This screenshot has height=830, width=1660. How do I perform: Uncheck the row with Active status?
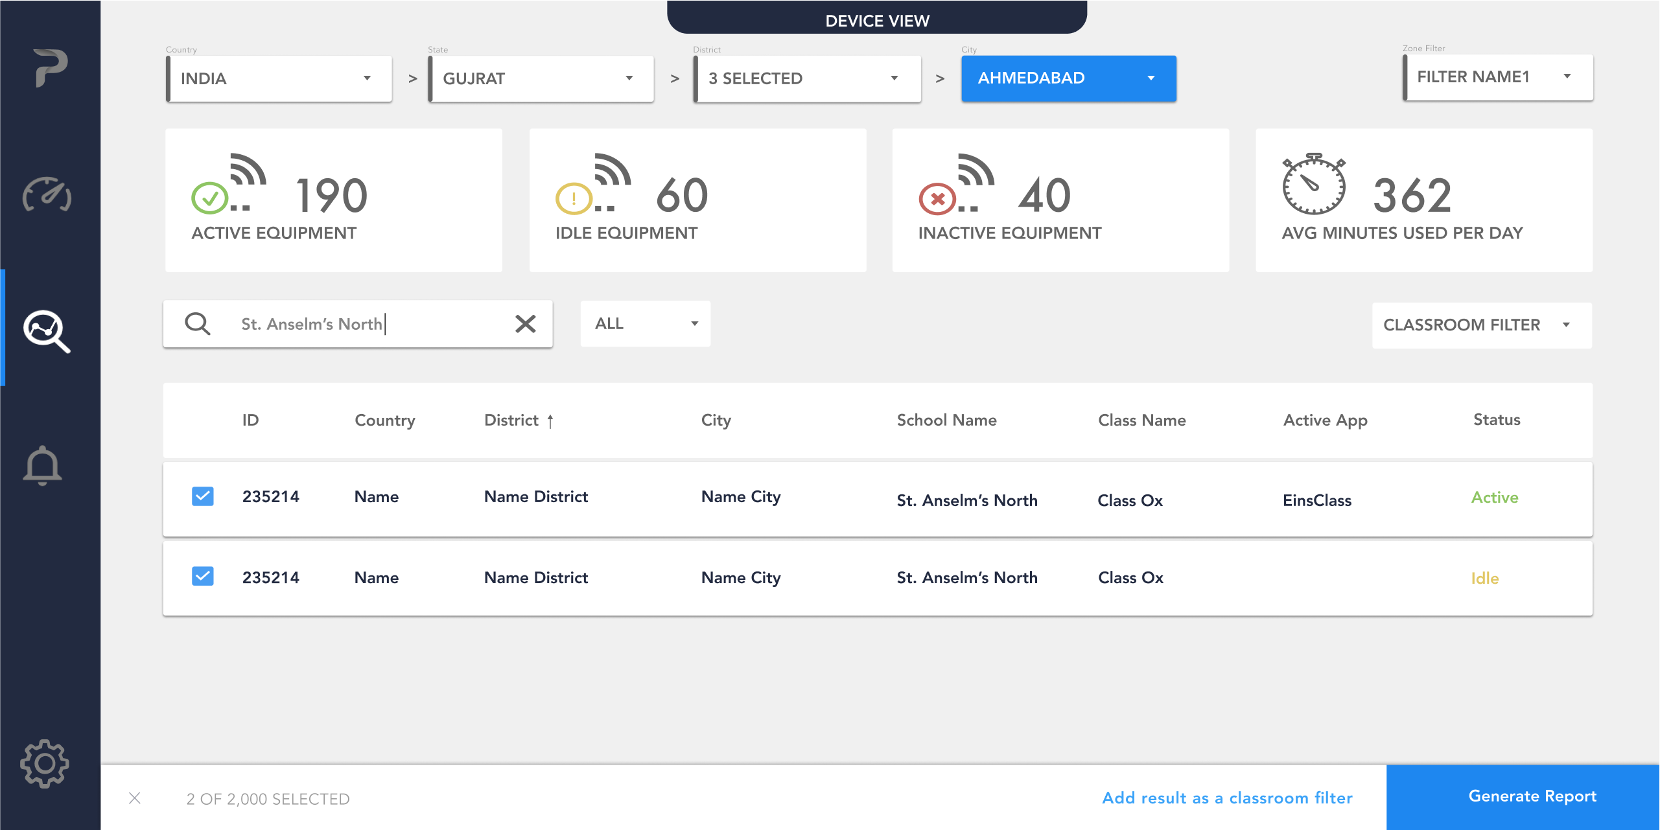click(203, 496)
